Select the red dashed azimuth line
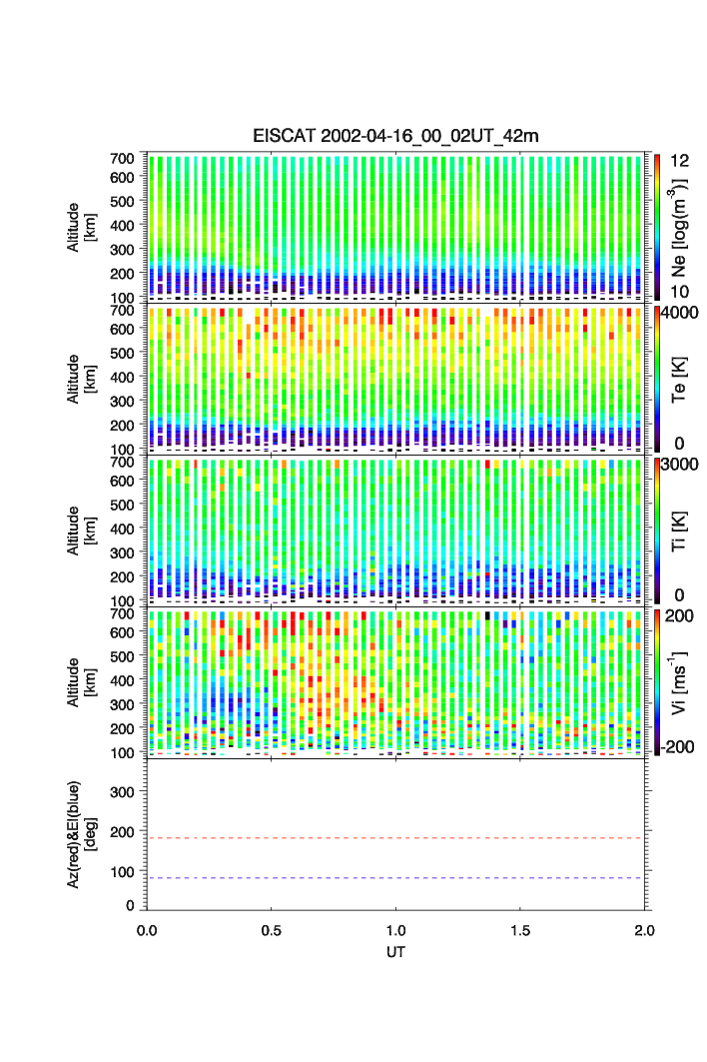This screenshot has width=707, height=1062. tap(399, 838)
